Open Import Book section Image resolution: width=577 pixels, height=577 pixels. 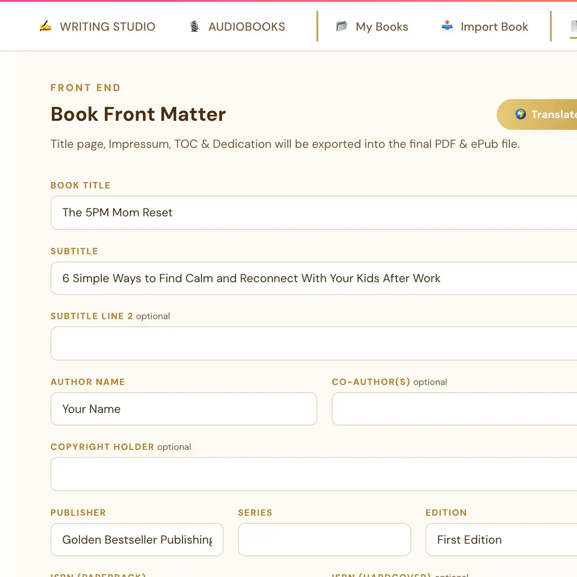(x=485, y=27)
